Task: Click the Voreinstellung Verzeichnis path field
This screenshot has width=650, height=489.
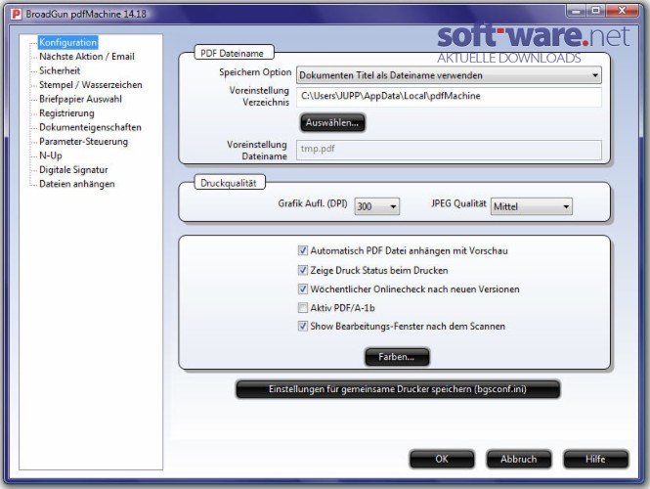Action: click(449, 97)
